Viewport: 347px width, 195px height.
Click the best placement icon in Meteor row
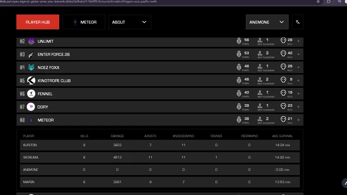pos(260,119)
